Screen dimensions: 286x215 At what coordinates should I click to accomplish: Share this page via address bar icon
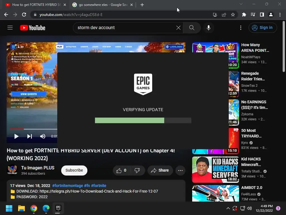pos(224,15)
